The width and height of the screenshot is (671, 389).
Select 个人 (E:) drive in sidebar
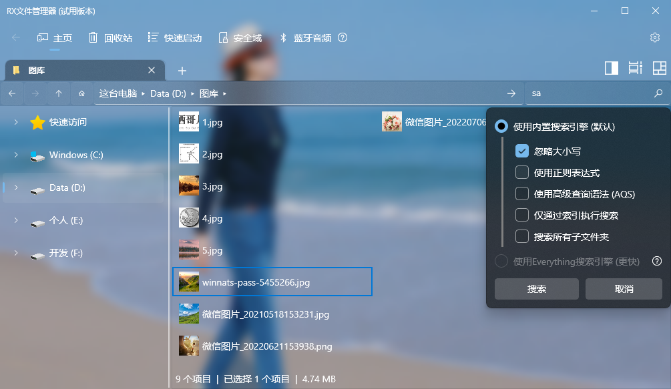66,220
